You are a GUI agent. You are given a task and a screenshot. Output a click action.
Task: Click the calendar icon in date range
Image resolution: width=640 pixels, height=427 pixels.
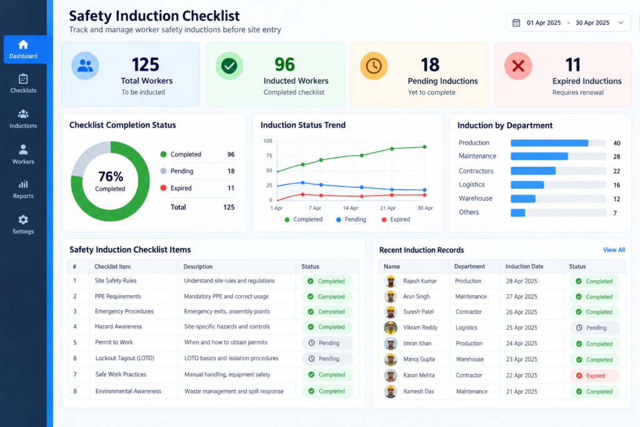[516, 23]
